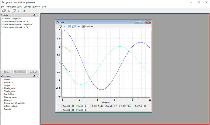Click the axes icon in DISP1 toolbar

tap(65, 27)
